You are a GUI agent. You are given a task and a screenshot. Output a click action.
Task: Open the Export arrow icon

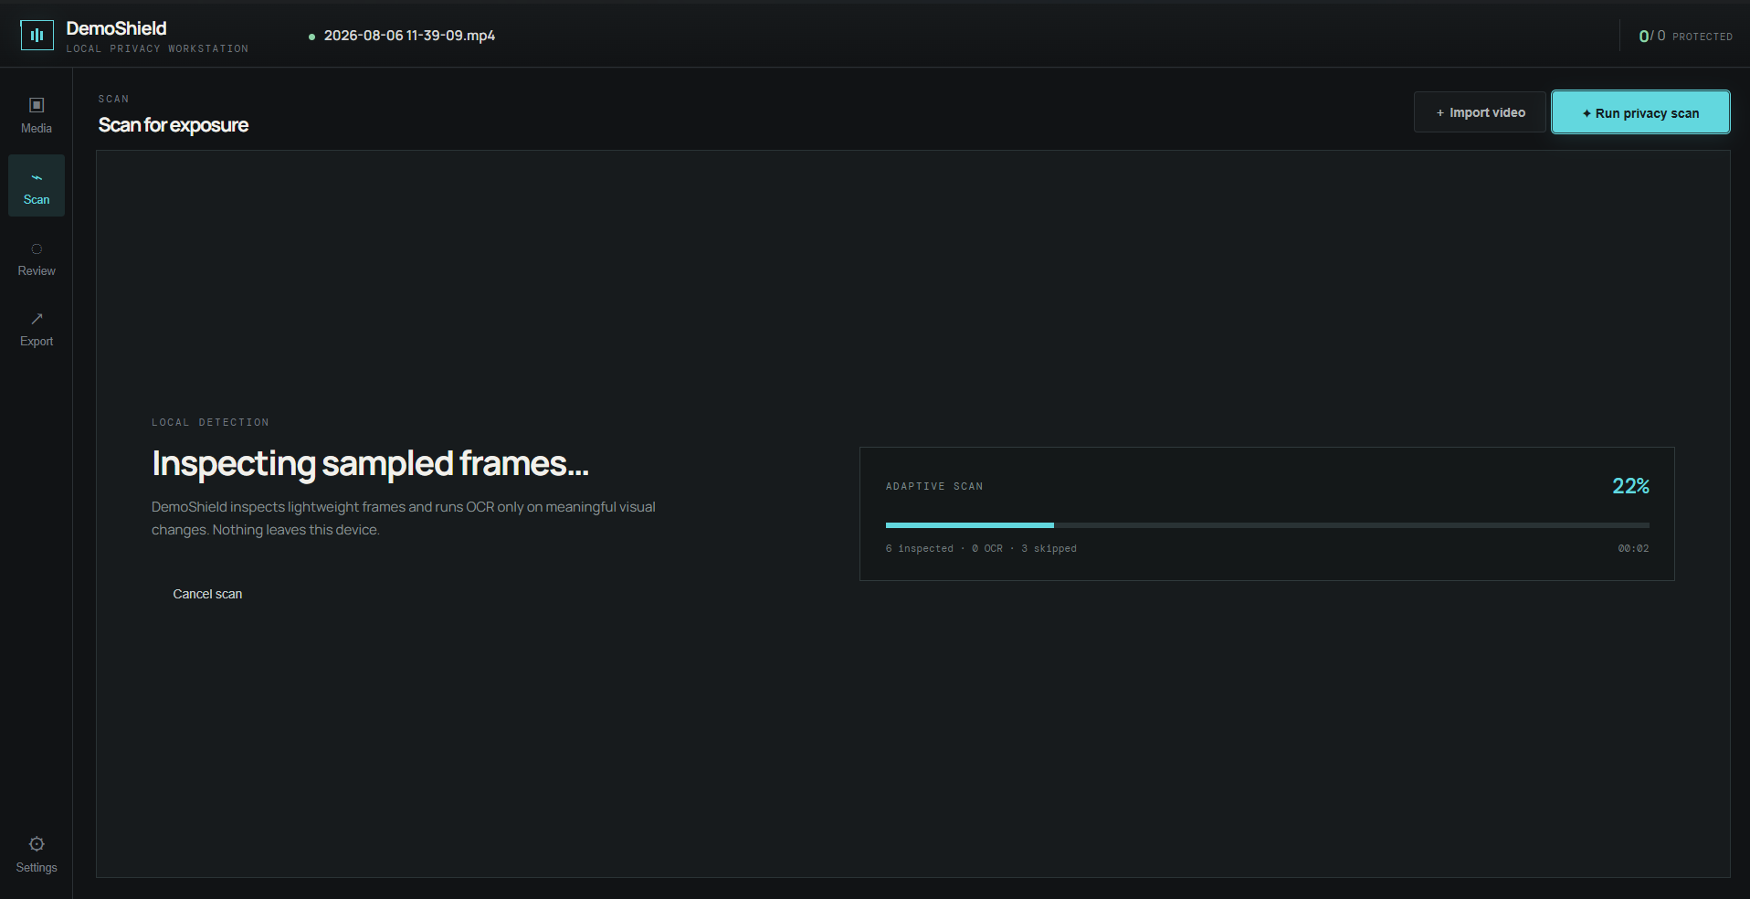(x=37, y=319)
